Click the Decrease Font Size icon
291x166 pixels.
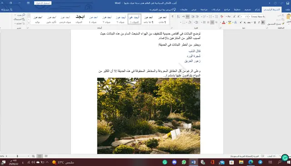(234, 16)
